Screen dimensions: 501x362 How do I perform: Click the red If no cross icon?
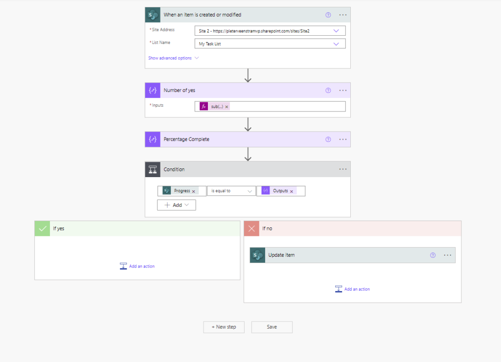[x=251, y=228]
